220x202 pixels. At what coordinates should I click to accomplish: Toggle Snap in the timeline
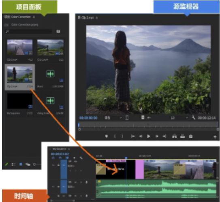click(60, 158)
